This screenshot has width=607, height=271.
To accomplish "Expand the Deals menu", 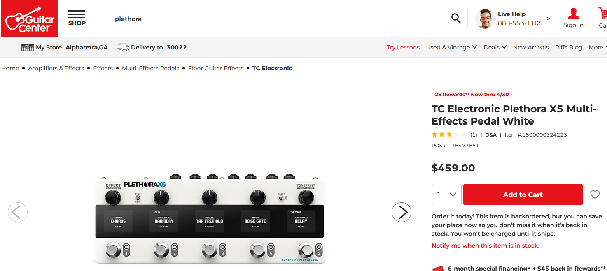I will coord(495,47).
